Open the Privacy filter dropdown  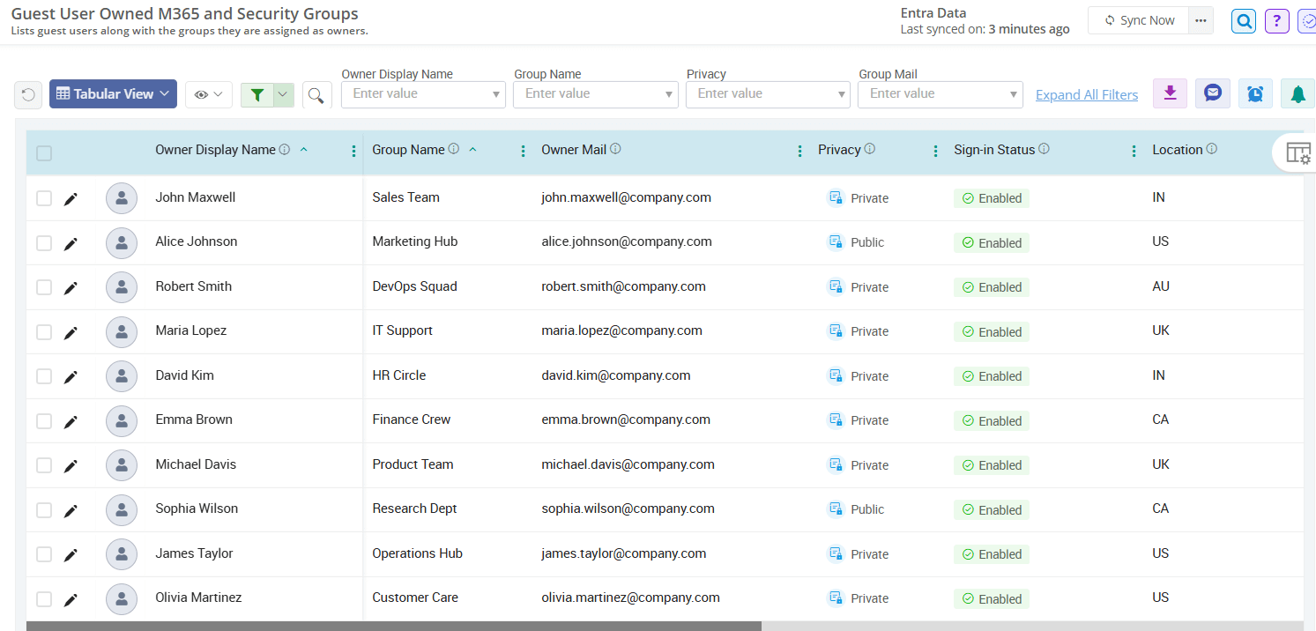(x=768, y=94)
